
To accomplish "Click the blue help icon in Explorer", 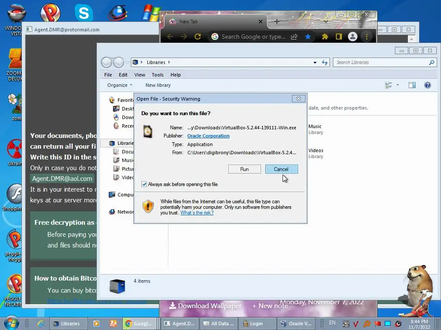I will pyautogui.click(x=428, y=85).
